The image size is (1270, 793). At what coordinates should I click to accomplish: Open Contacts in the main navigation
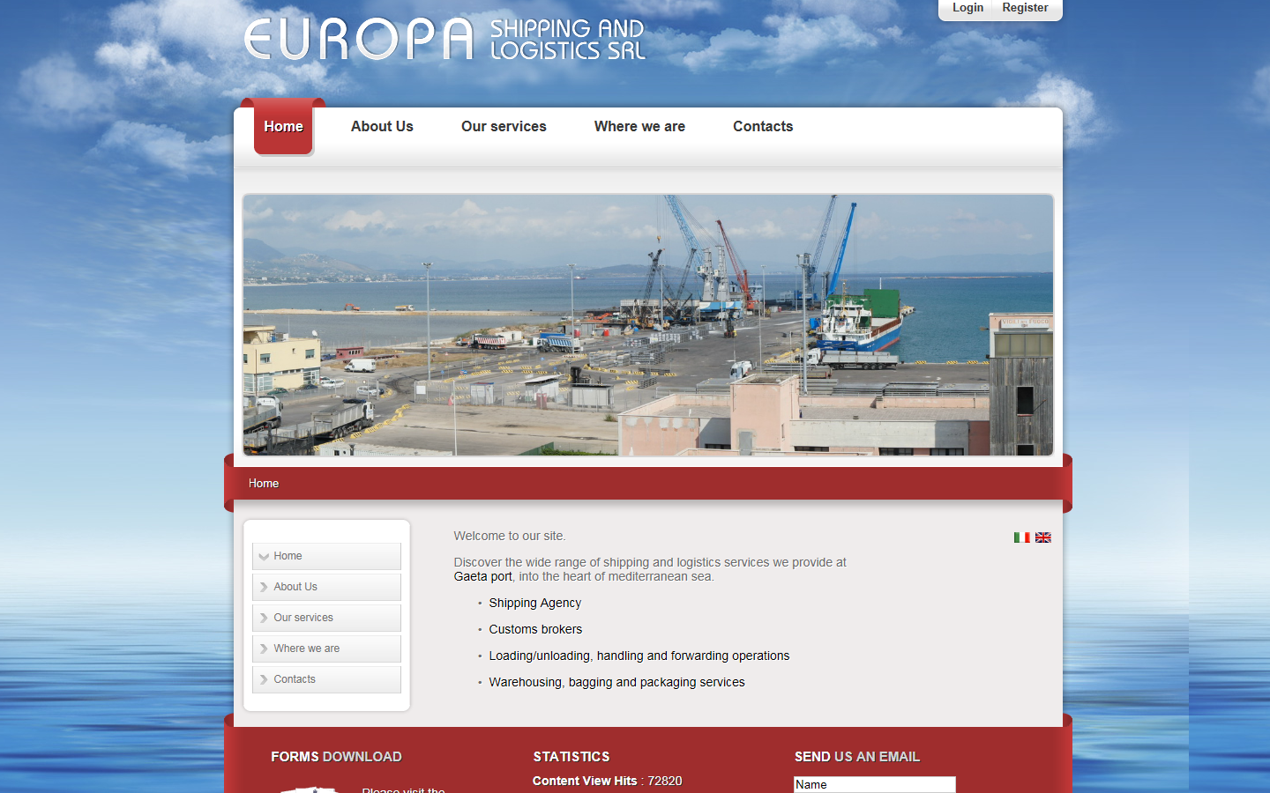coord(763,127)
